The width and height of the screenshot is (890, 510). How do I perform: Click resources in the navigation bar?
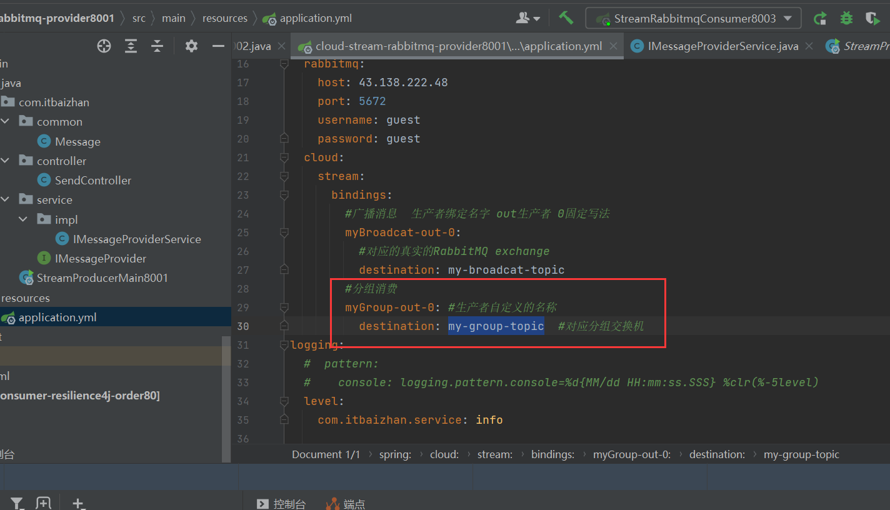225,18
